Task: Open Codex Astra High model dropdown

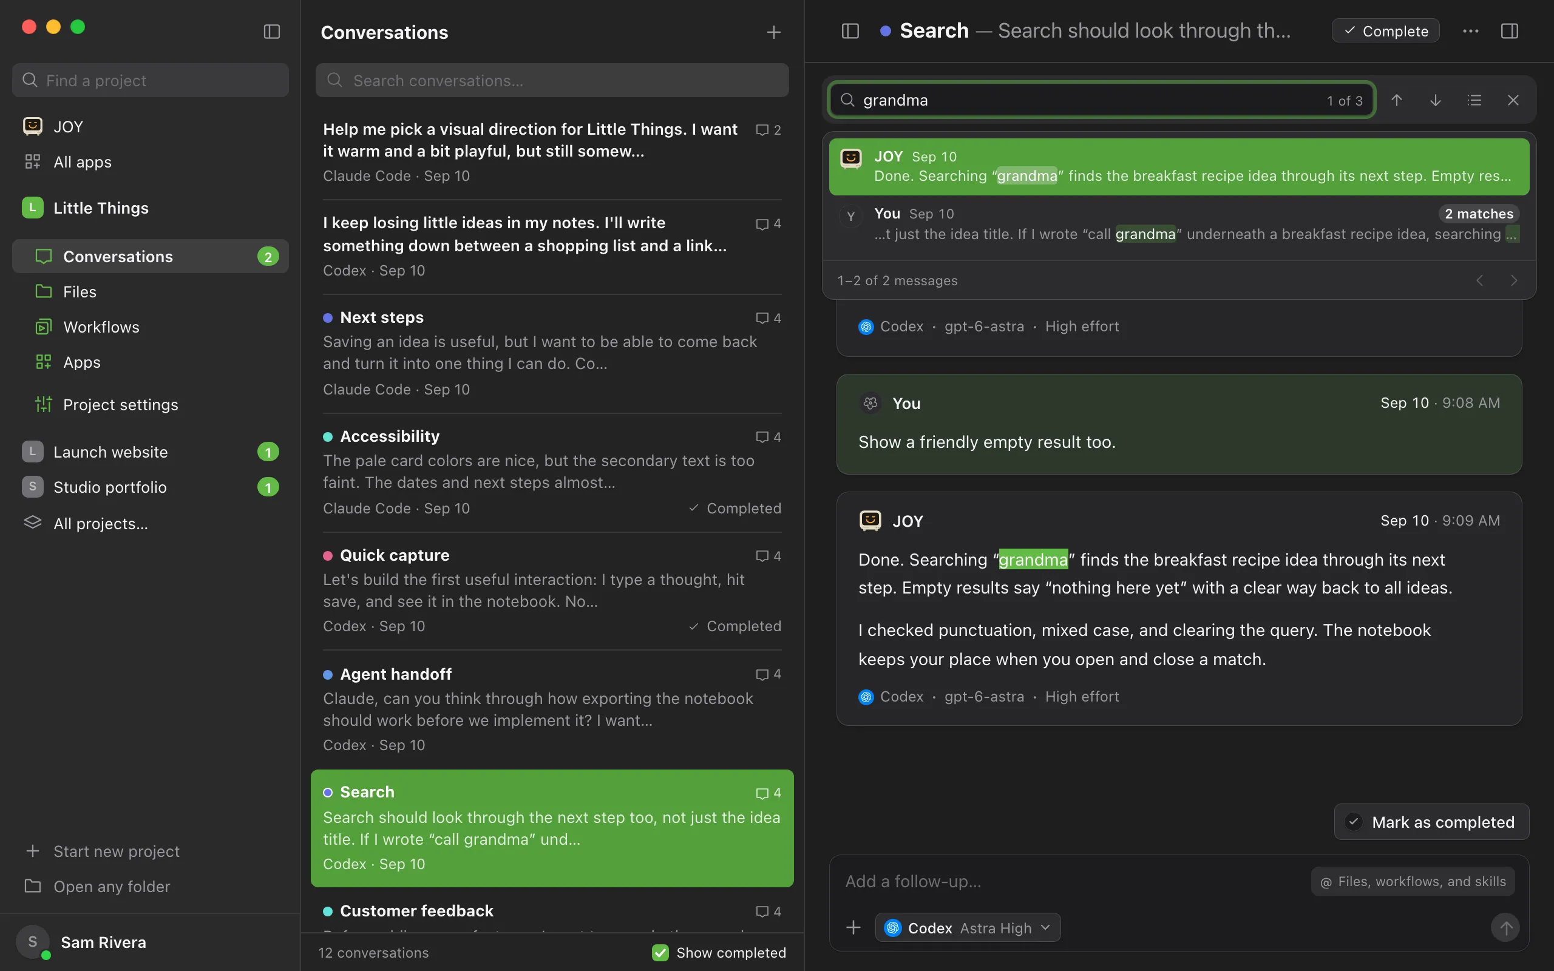Action: (968, 928)
